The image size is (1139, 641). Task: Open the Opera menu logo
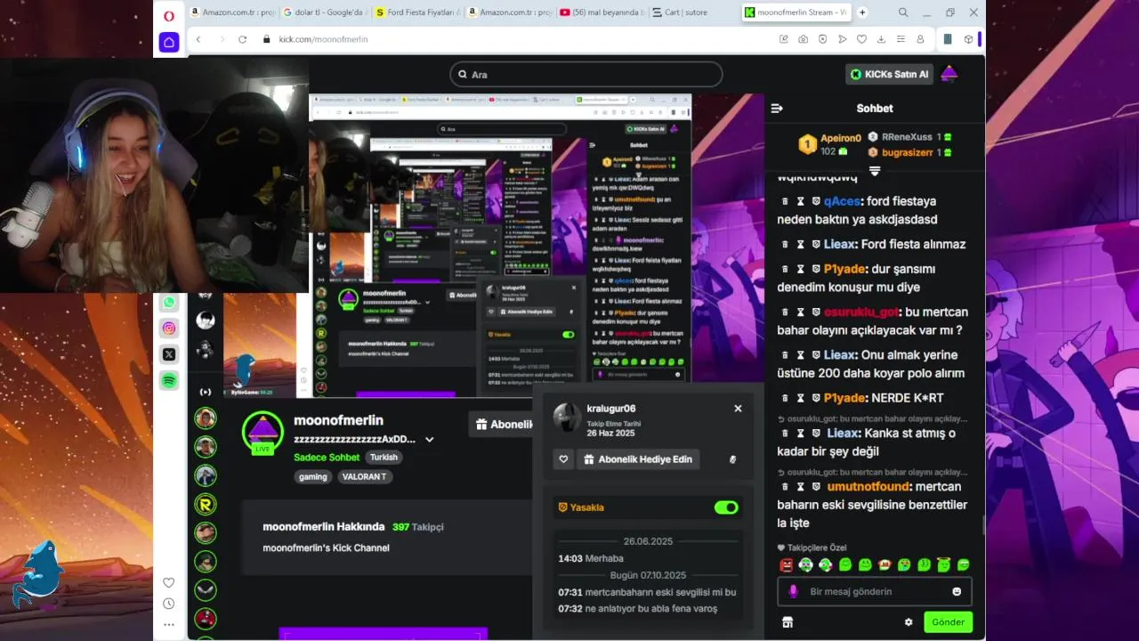pos(169,15)
